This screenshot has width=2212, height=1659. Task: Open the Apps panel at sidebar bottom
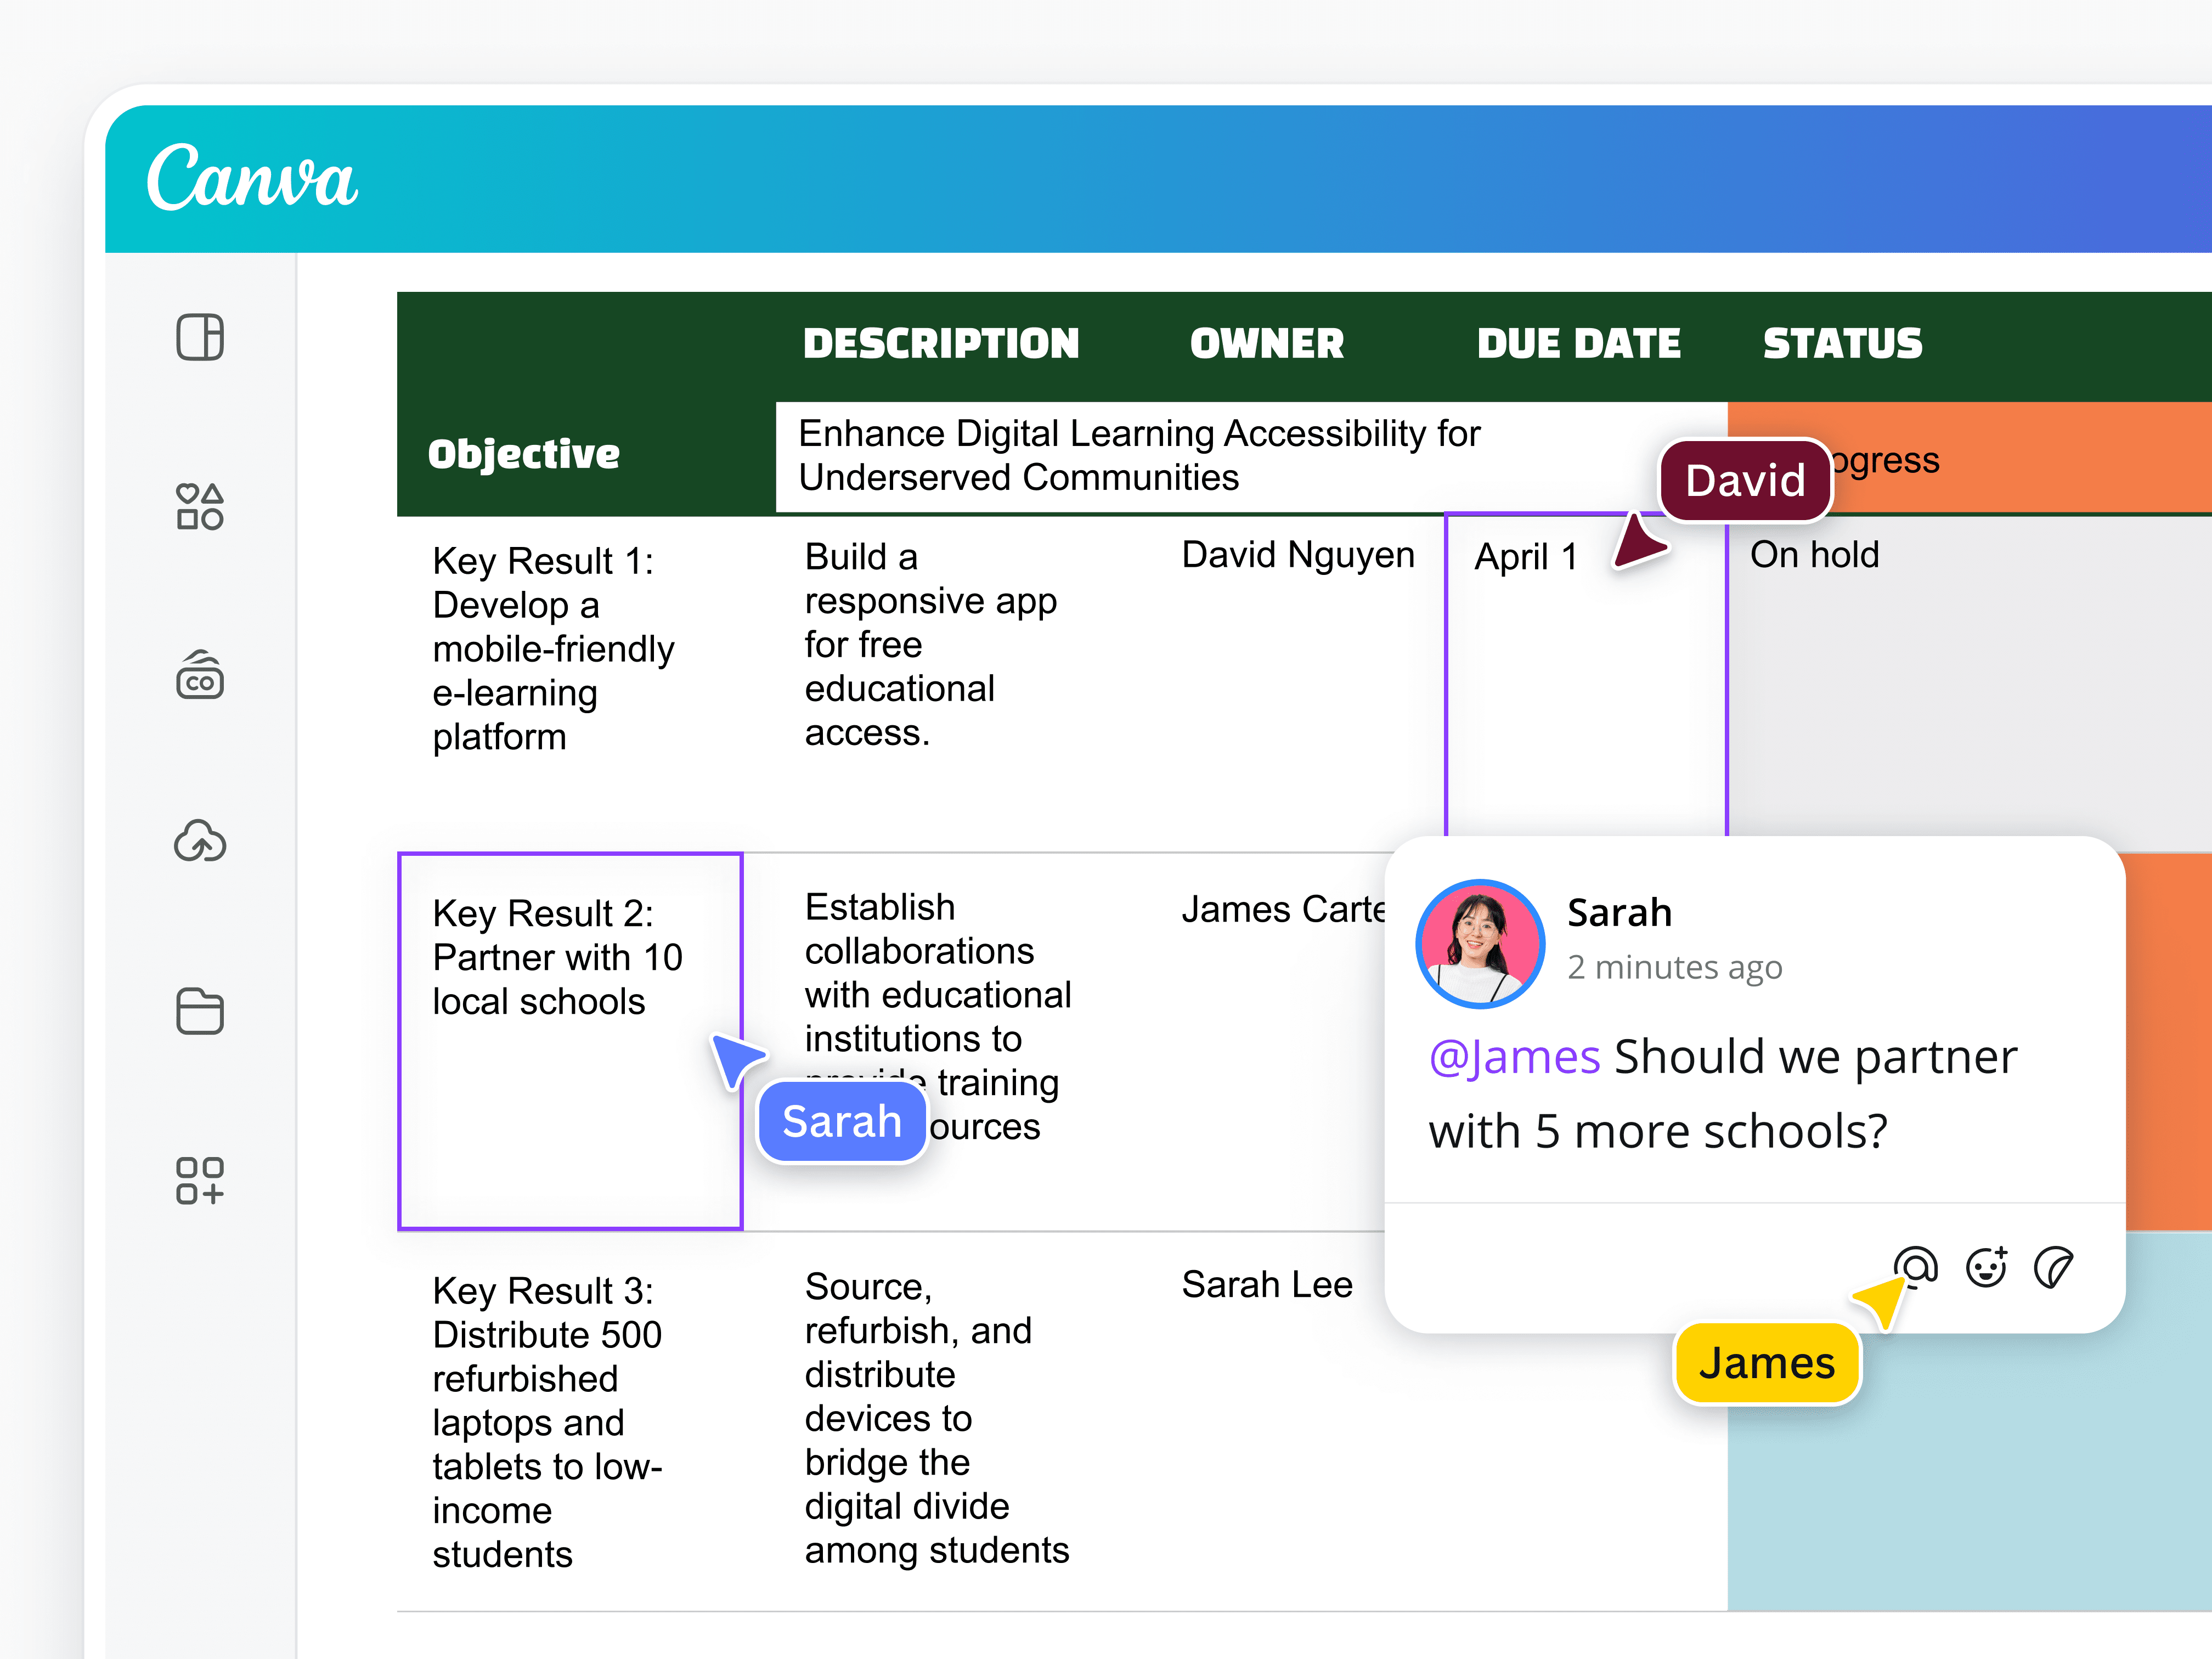[200, 1180]
